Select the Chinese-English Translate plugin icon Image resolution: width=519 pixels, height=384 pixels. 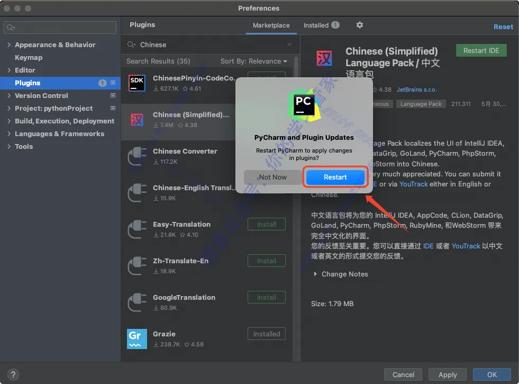pyautogui.click(x=137, y=193)
